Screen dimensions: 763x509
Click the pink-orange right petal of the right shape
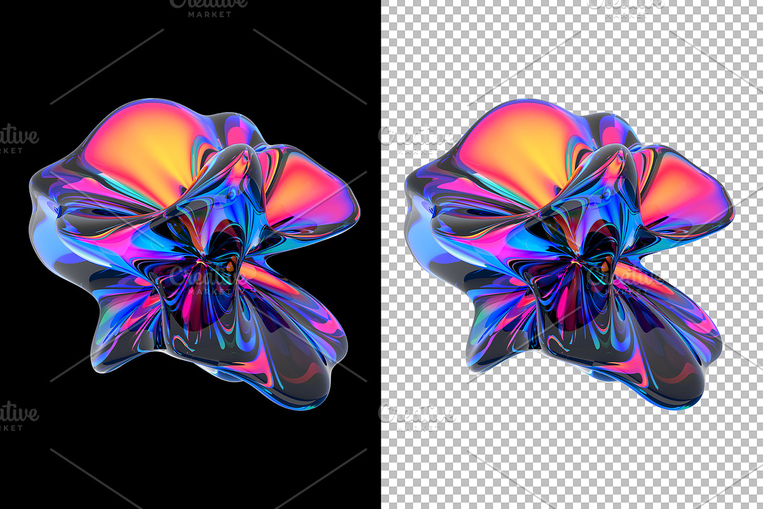point(687,191)
